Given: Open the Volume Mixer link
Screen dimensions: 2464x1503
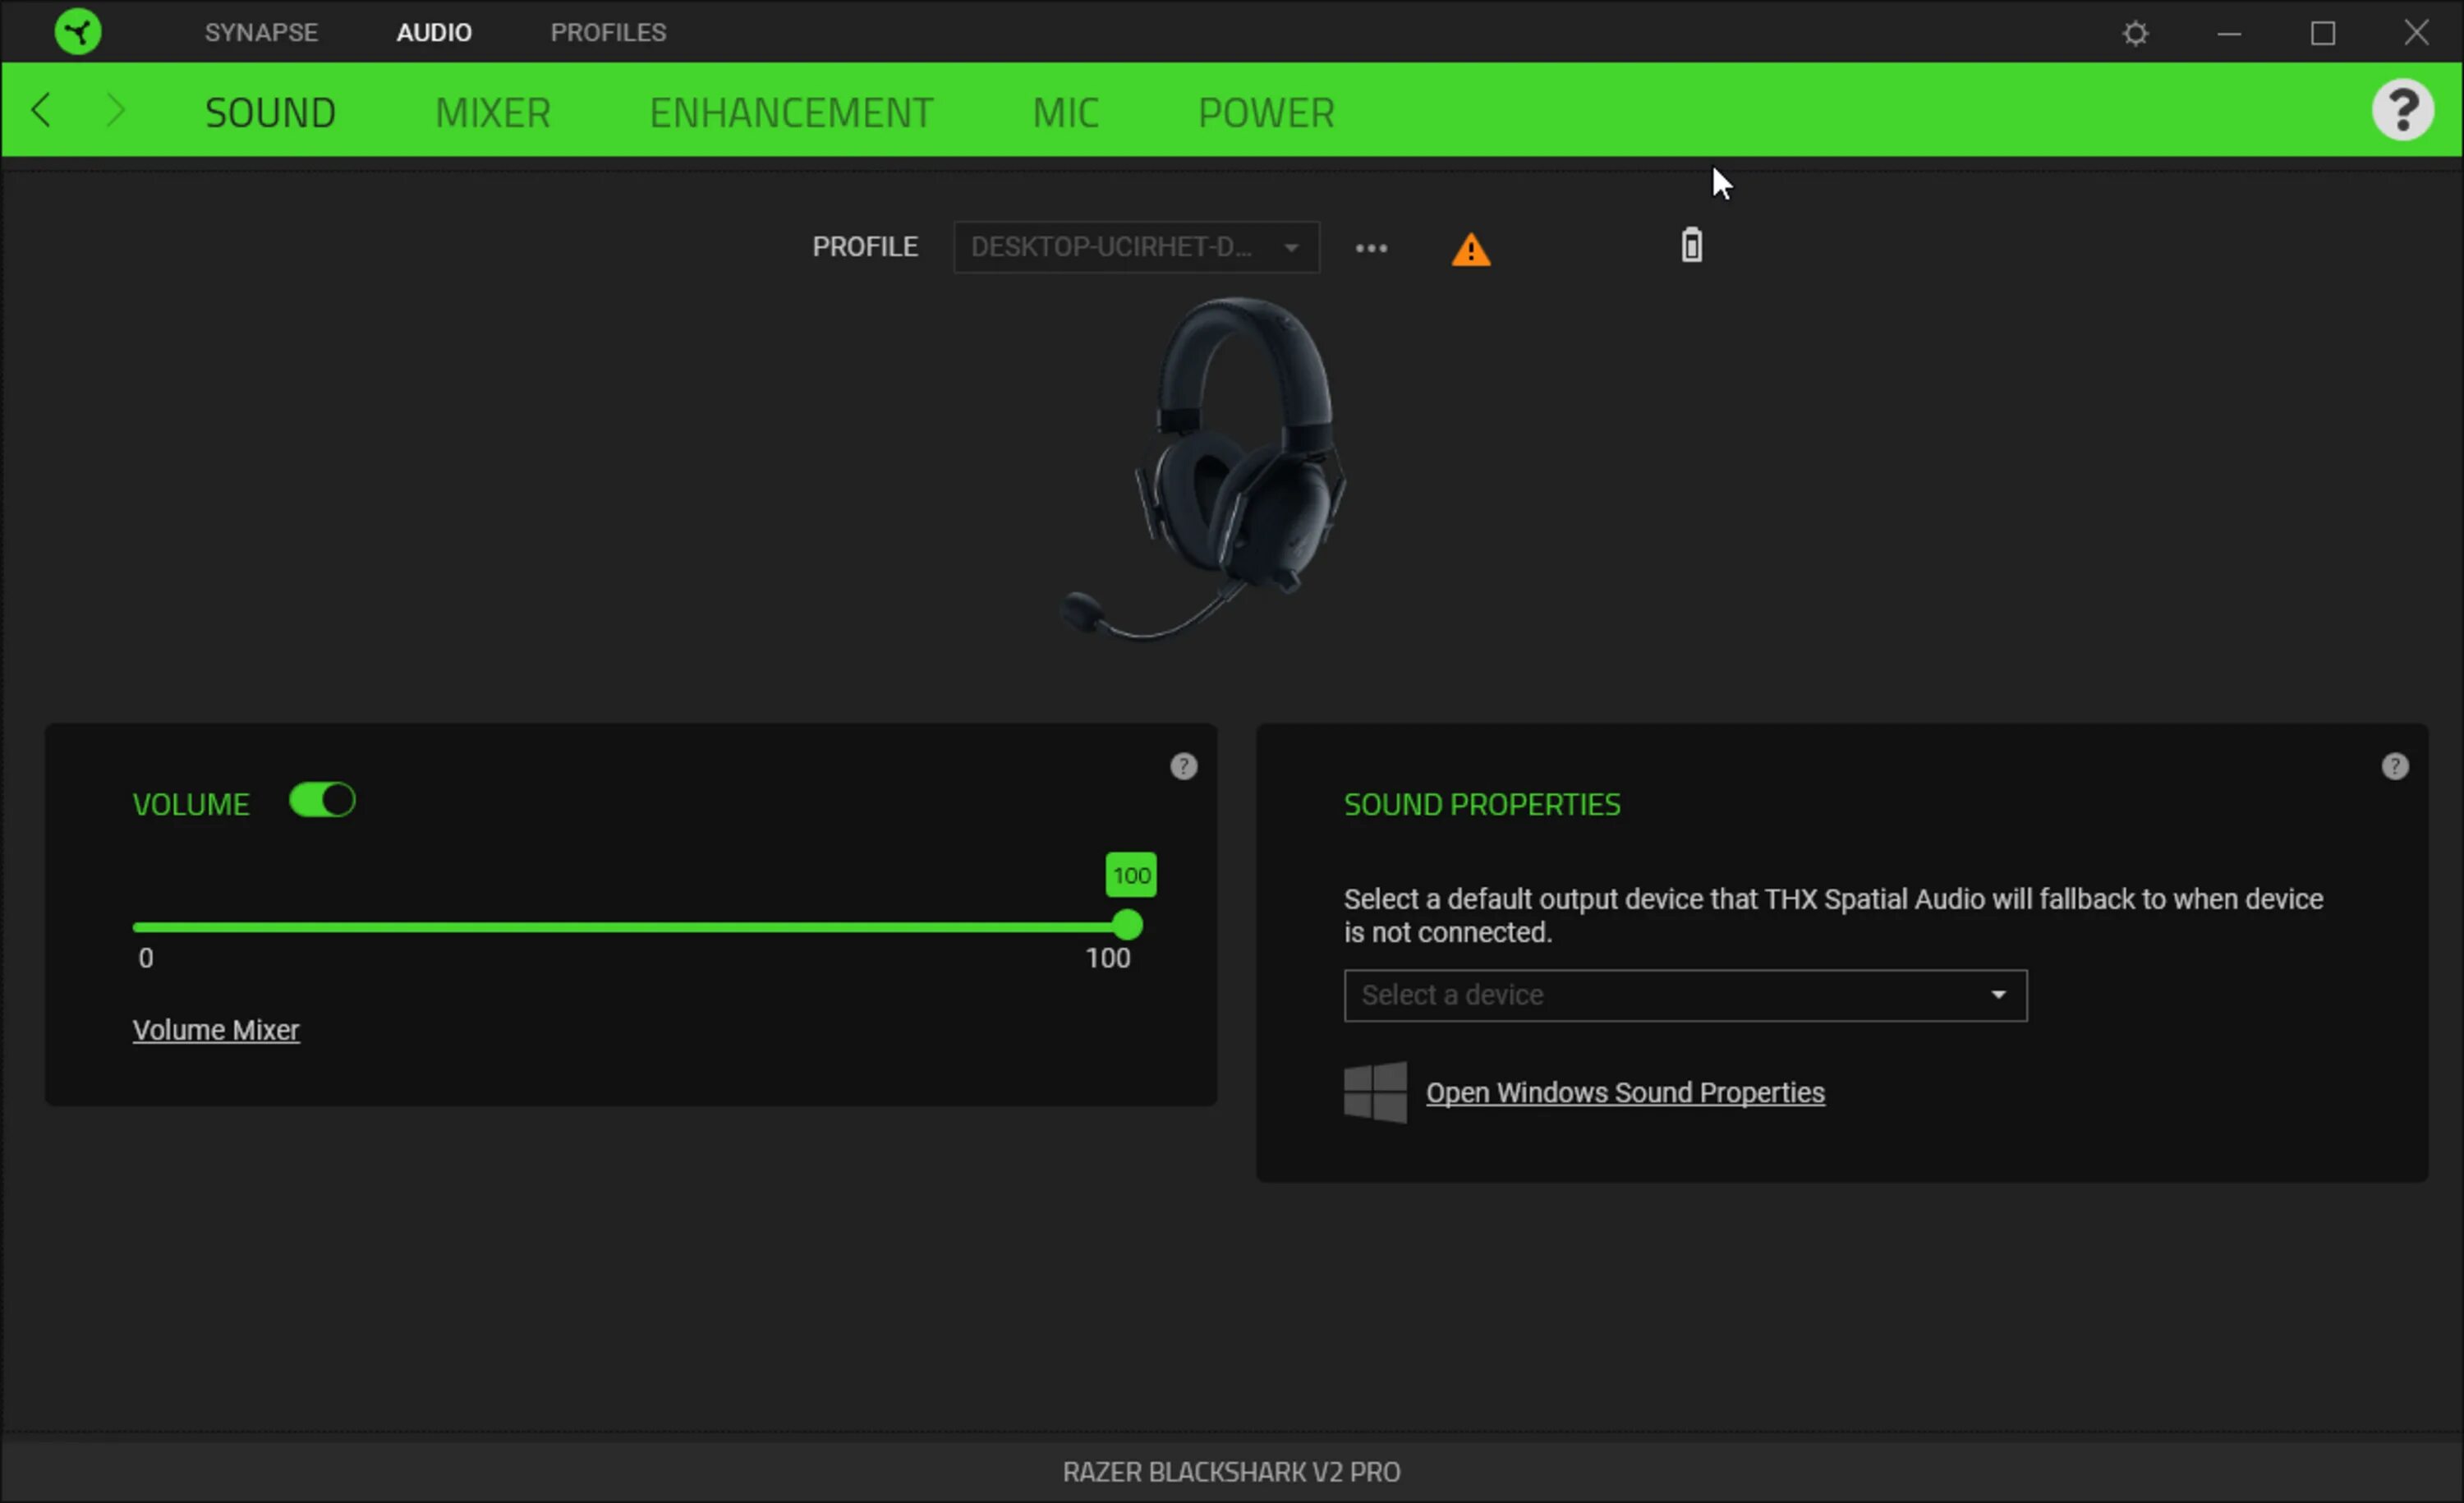Looking at the screenshot, I should pos(216,1030).
